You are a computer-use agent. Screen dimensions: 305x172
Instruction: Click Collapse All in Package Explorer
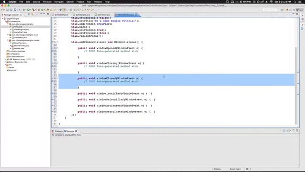(x=29, y=14)
